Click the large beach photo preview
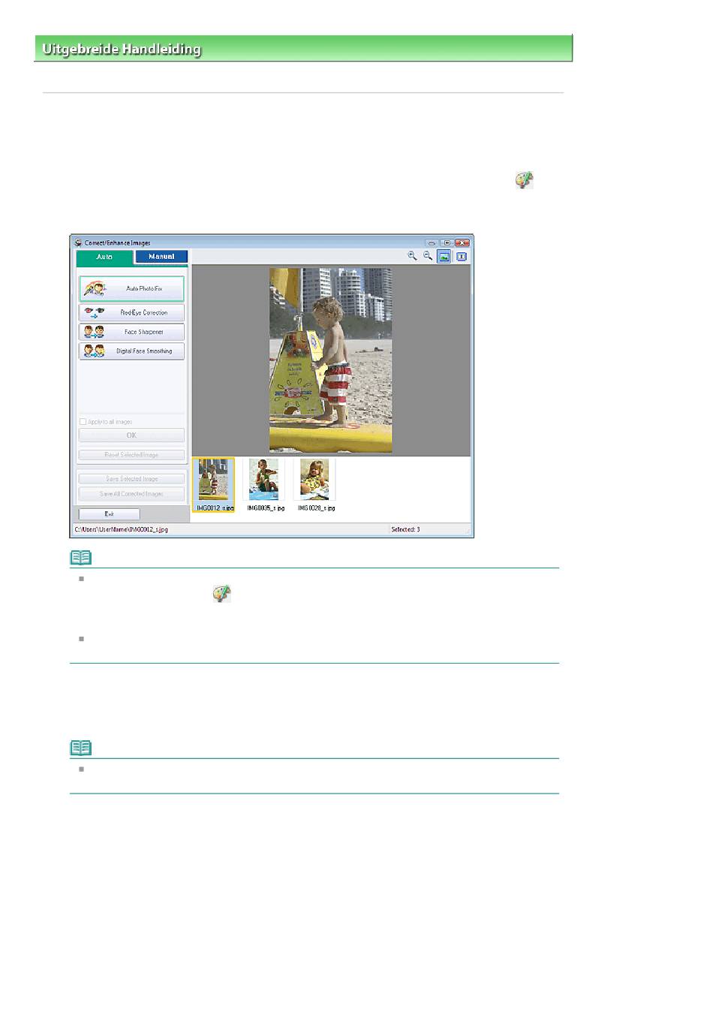 click(x=331, y=360)
